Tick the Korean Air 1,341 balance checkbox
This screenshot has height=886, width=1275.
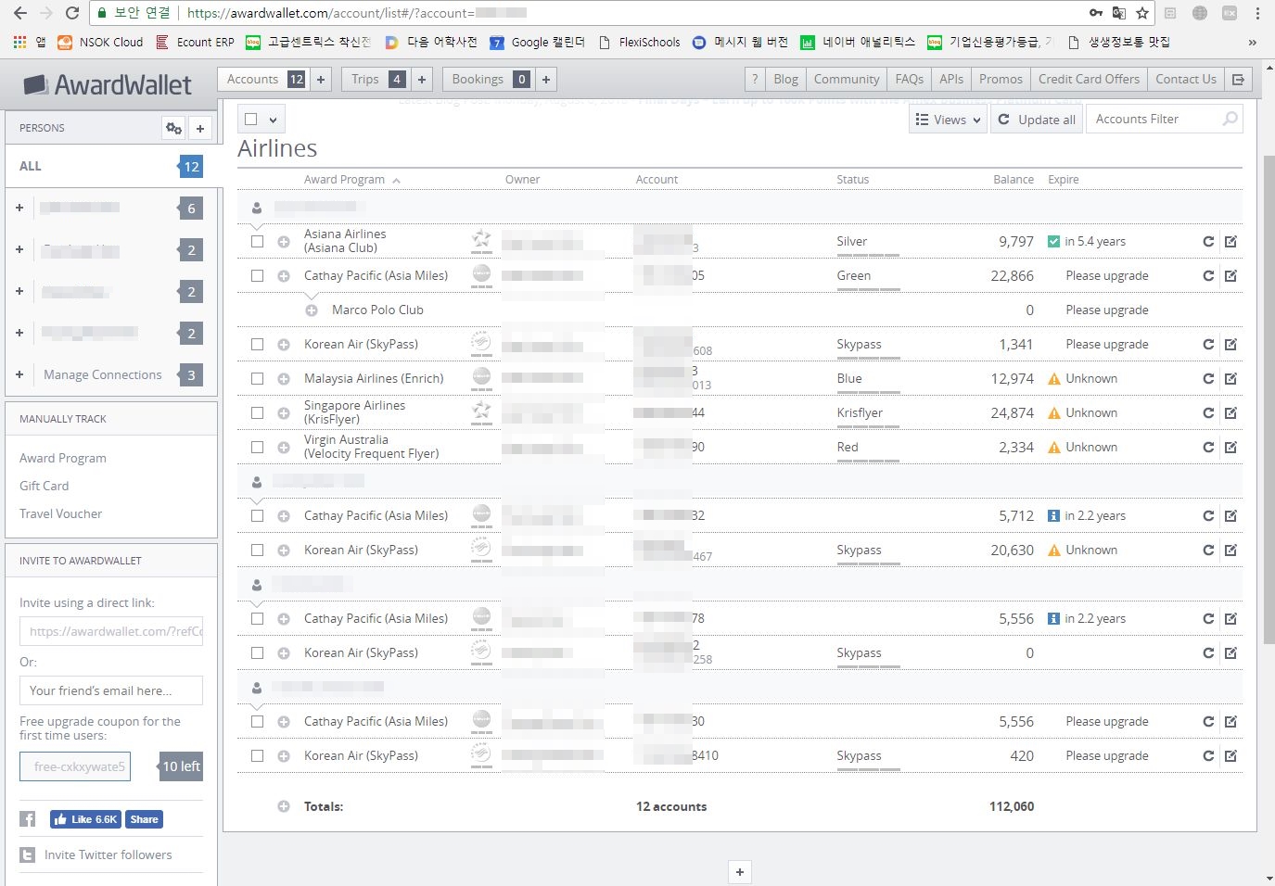tap(258, 344)
